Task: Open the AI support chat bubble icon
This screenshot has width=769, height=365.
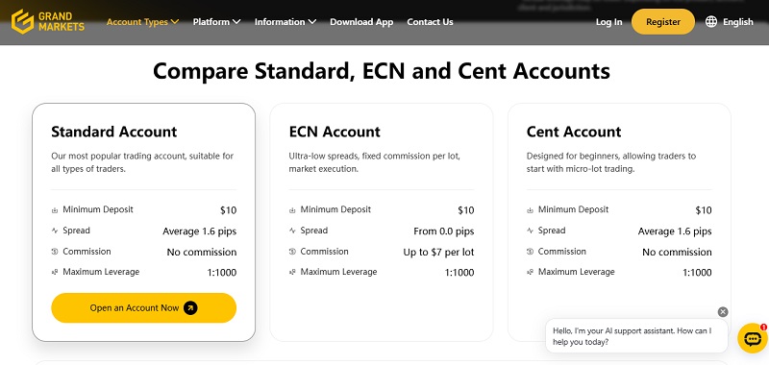Action: [753, 338]
